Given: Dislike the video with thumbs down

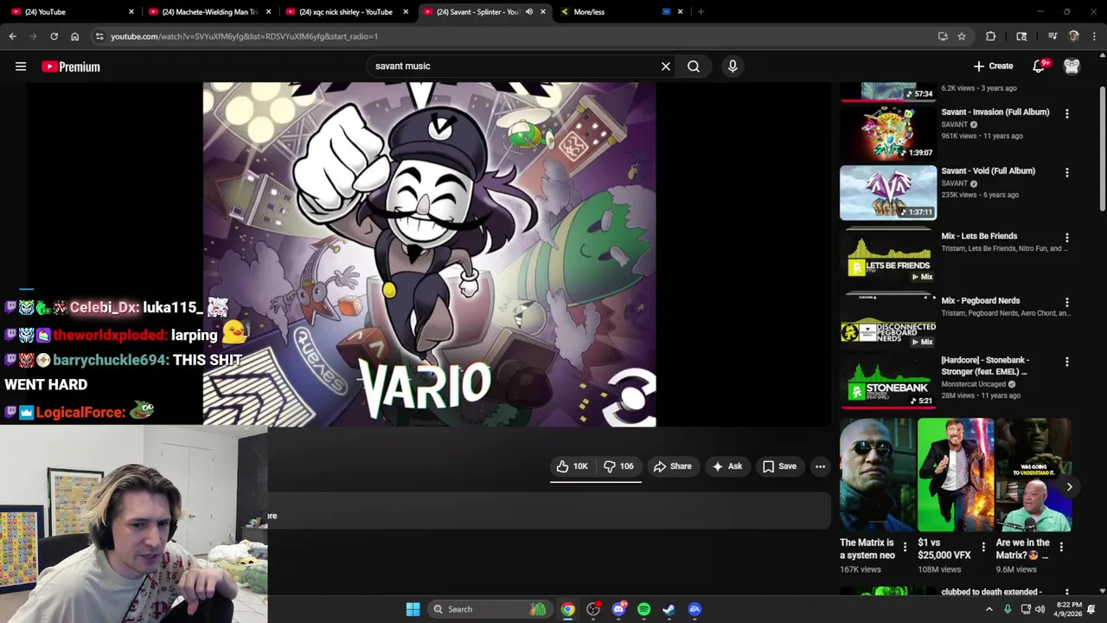Looking at the screenshot, I should click(618, 466).
